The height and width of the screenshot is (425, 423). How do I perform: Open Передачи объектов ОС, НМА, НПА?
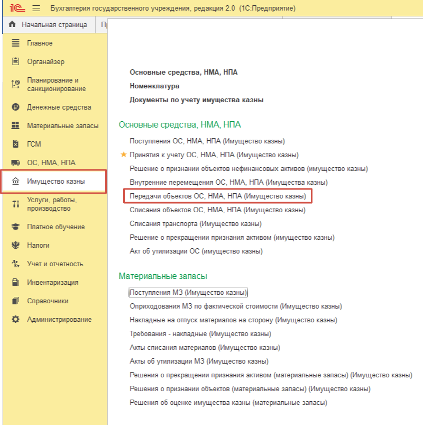pyautogui.click(x=218, y=196)
